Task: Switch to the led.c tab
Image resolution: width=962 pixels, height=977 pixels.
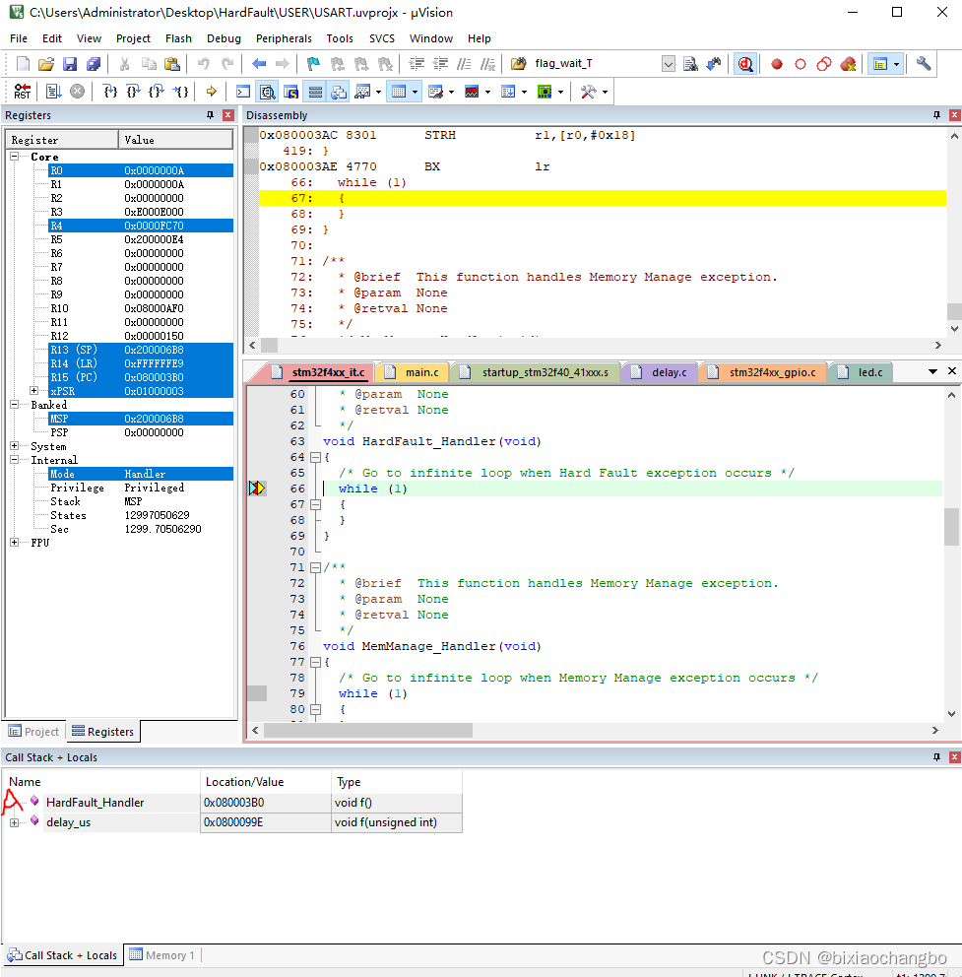Action: point(861,372)
